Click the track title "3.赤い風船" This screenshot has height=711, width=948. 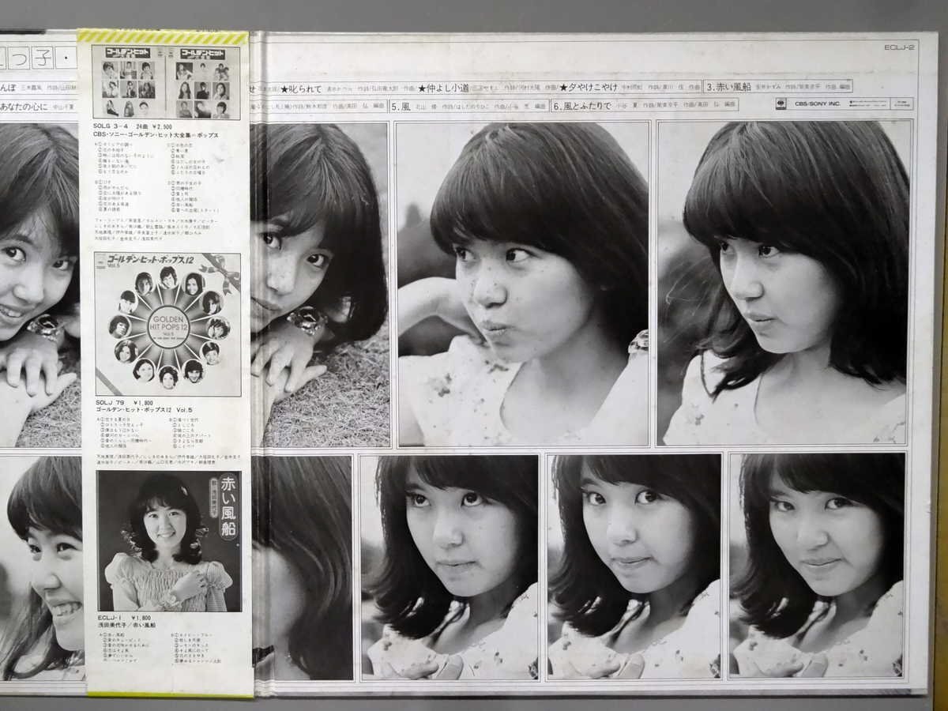tap(728, 87)
